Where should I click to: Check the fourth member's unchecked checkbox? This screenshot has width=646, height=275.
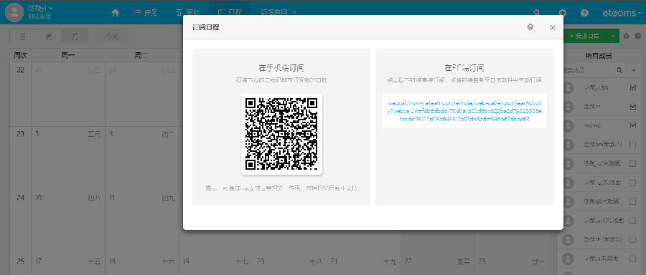[633, 144]
